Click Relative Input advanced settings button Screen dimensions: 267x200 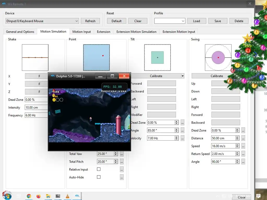[122, 169]
